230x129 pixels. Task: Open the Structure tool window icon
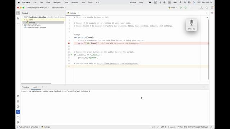(18, 18)
